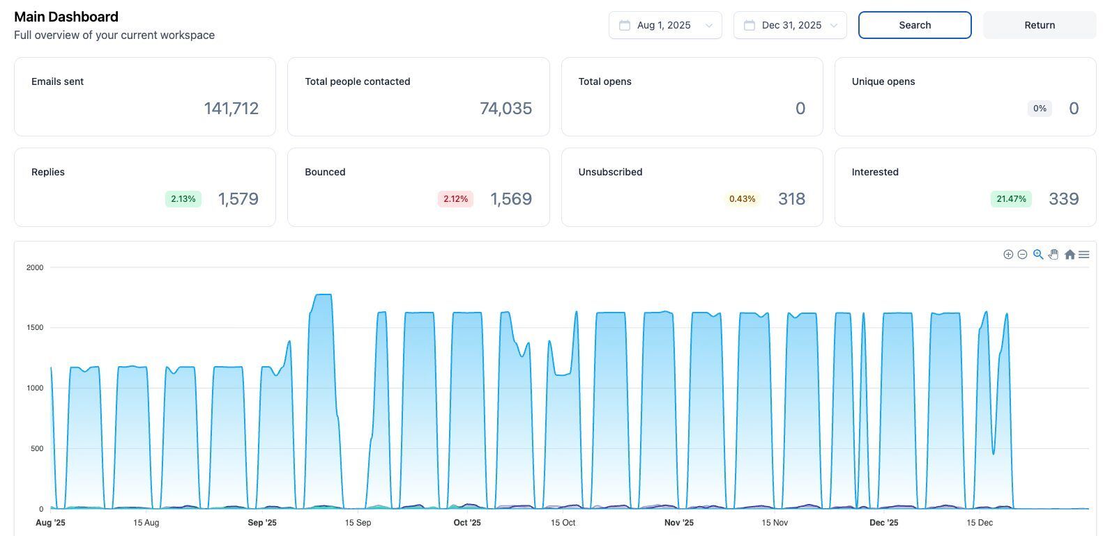Open the chart hamburger menu

coord(1084,255)
